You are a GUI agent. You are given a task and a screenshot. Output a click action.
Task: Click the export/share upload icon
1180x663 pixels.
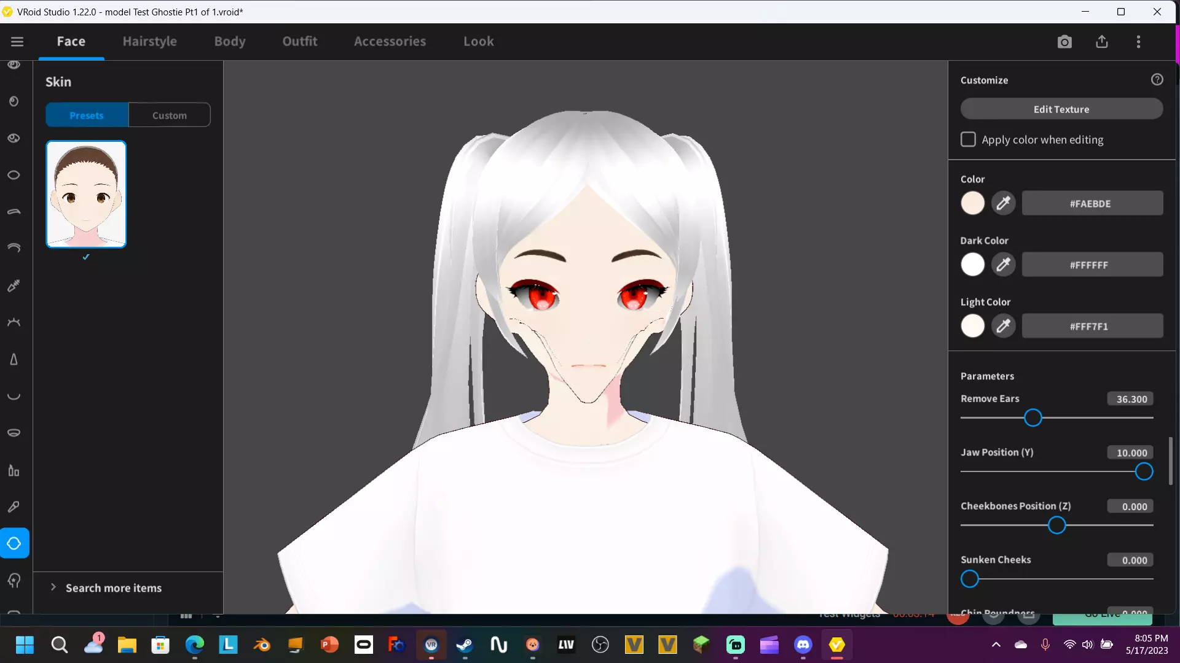[1102, 41]
